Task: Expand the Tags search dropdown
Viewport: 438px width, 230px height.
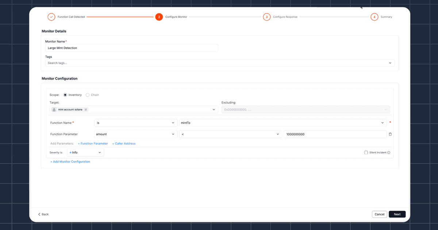Action: pos(391,63)
